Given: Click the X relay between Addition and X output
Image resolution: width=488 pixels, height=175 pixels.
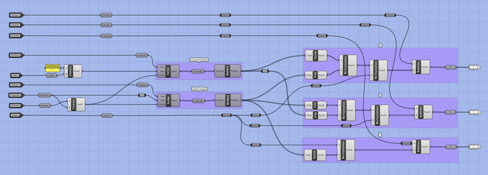Looking at the screenshot, I should coord(451,67).
